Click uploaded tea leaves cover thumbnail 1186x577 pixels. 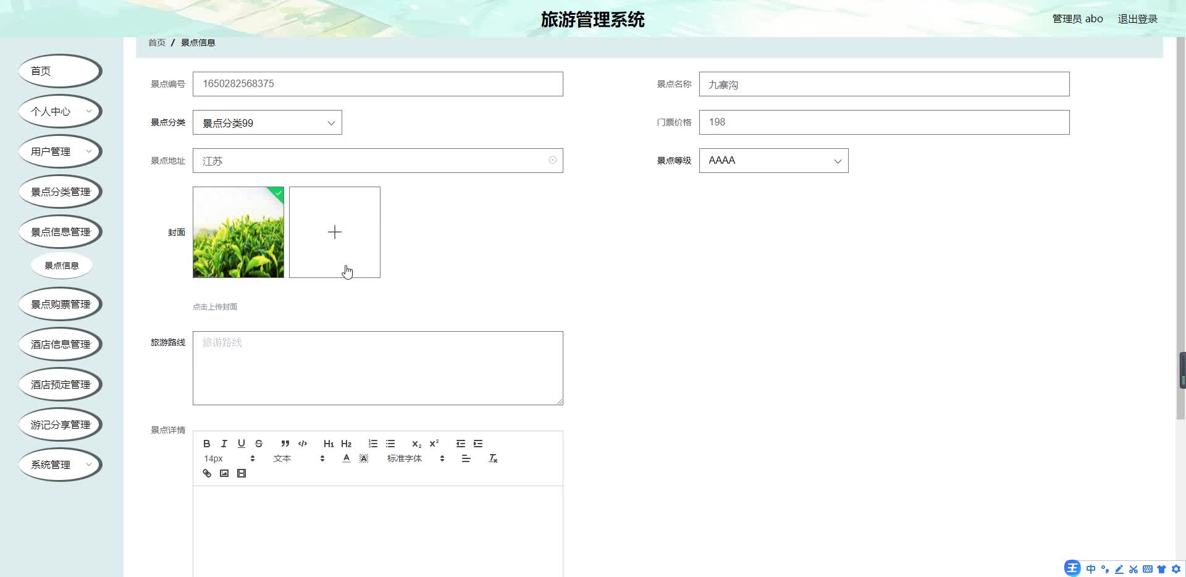point(238,232)
